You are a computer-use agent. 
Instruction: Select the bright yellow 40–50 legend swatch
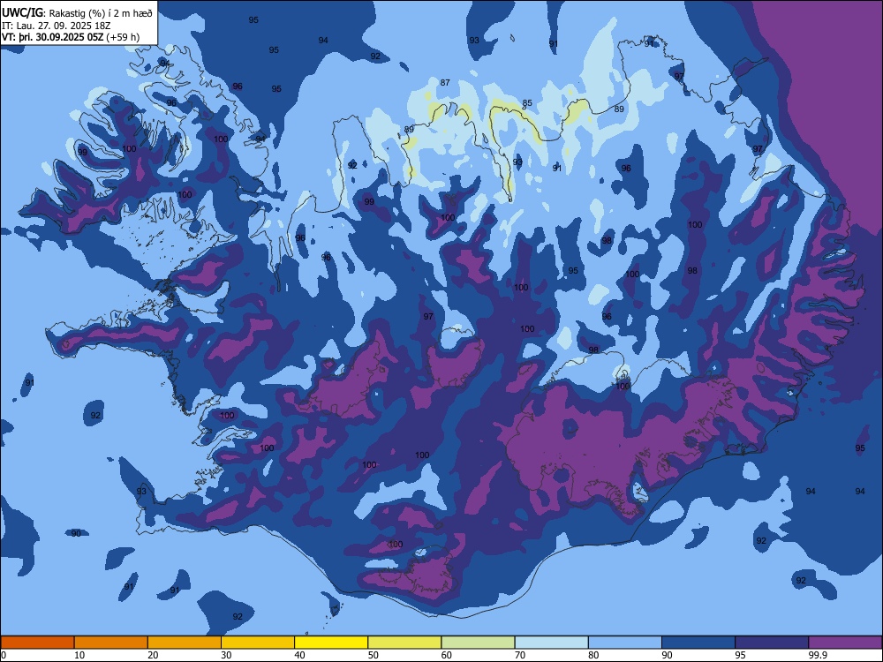point(331,643)
